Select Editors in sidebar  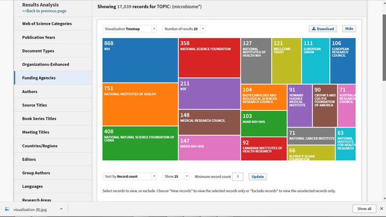pos(53,159)
